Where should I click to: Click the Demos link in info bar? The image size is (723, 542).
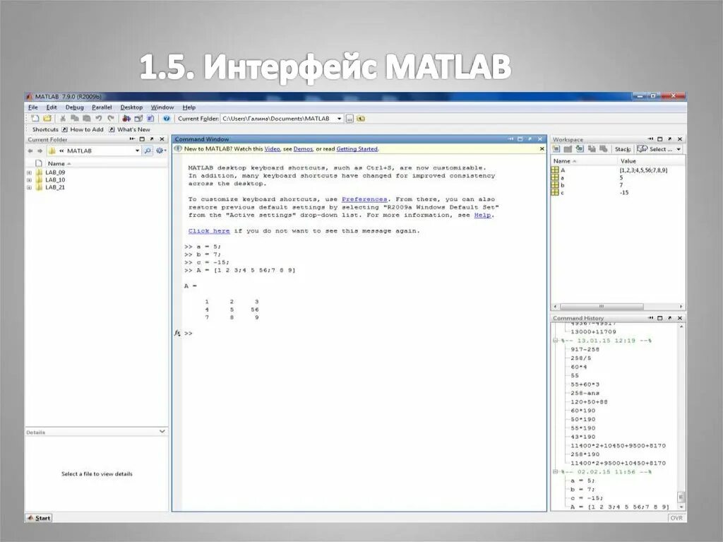click(303, 148)
